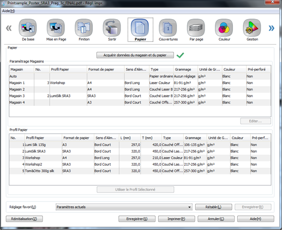Image resolution: width=282 pixels, height=230 pixels.
Task: Switch to the Papier tab
Action: pyautogui.click(x=140, y=29)
